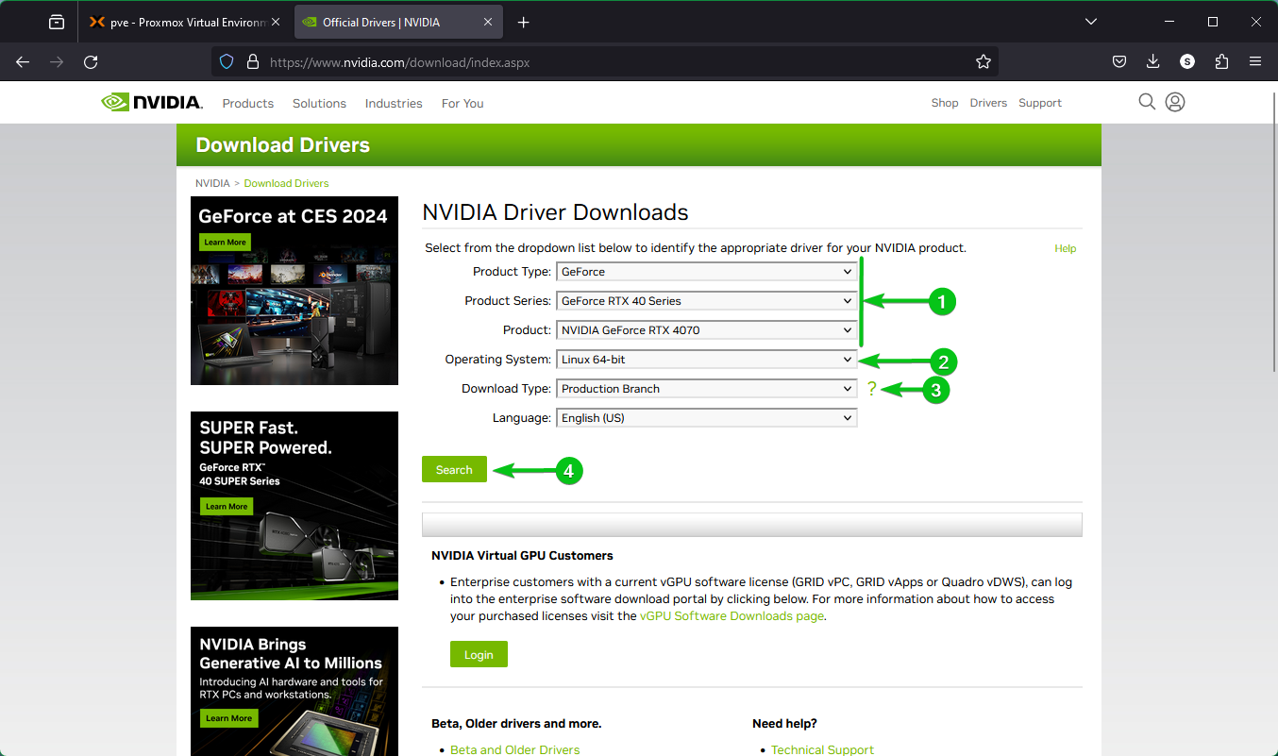The width and height of the screenshot is (1278, 756).
Task: Open the Support link in header
Action: coord(1040,103)
